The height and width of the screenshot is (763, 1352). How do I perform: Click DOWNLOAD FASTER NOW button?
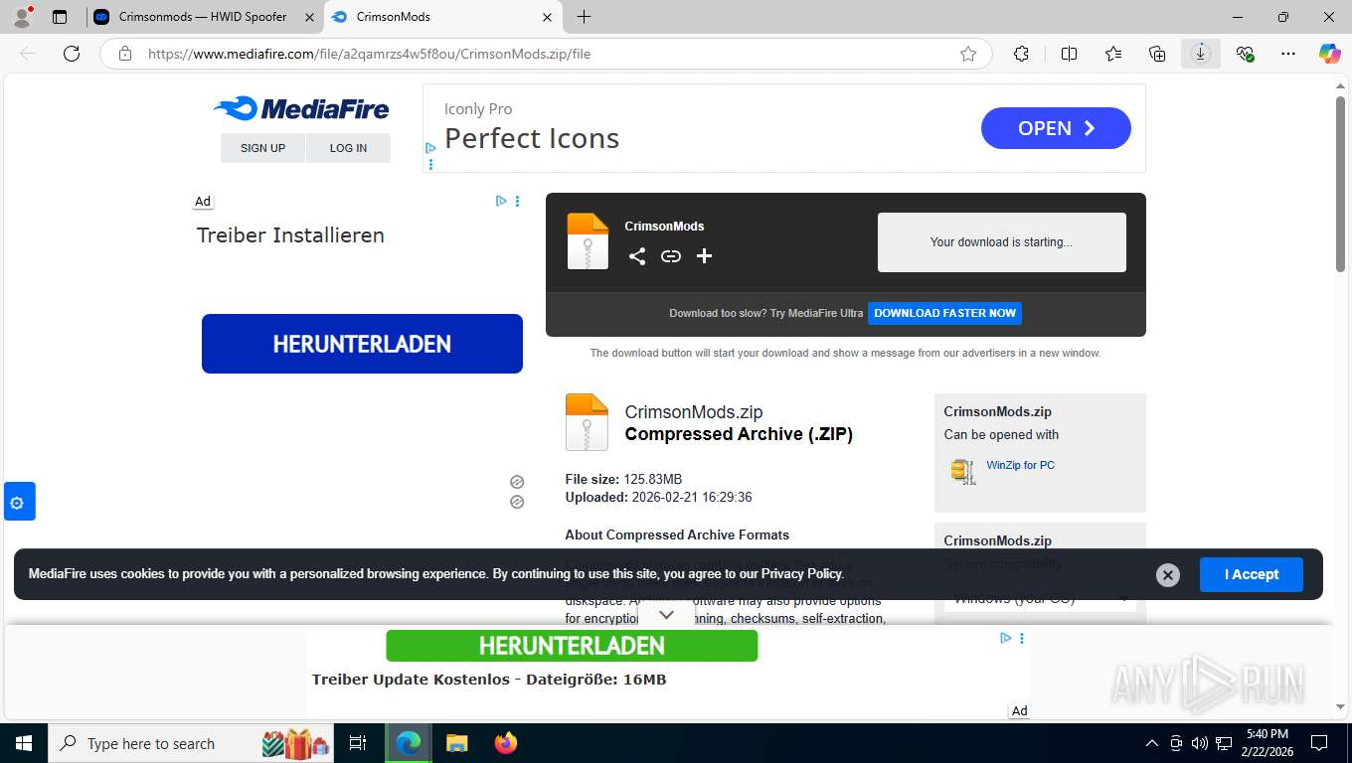point(944,313)
